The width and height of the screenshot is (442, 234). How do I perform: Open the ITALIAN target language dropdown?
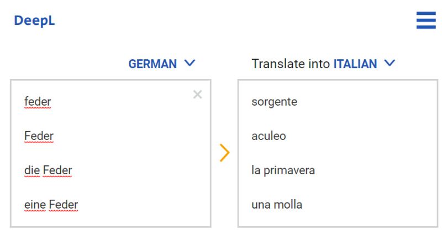(355, 64)
